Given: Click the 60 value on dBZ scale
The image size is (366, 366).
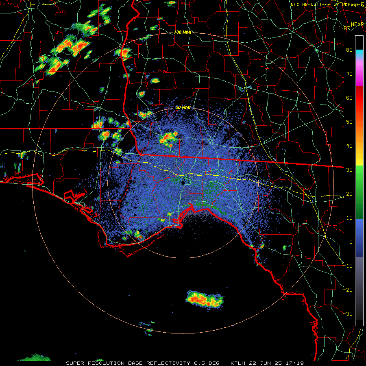Looking at the screenshot, I should click(x=349, y=98).
